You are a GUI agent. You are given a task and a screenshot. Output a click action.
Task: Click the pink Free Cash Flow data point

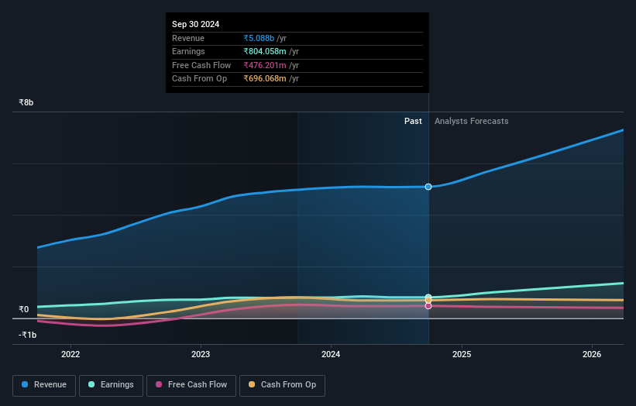428,306
